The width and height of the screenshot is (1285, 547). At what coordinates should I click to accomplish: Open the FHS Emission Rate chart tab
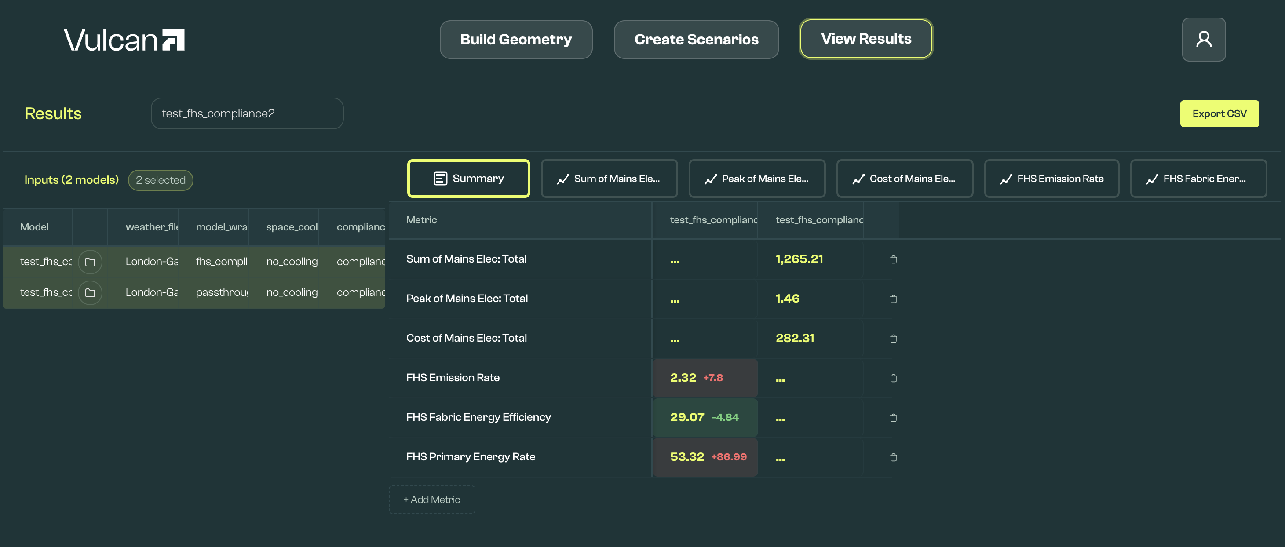pos(1051,179)
